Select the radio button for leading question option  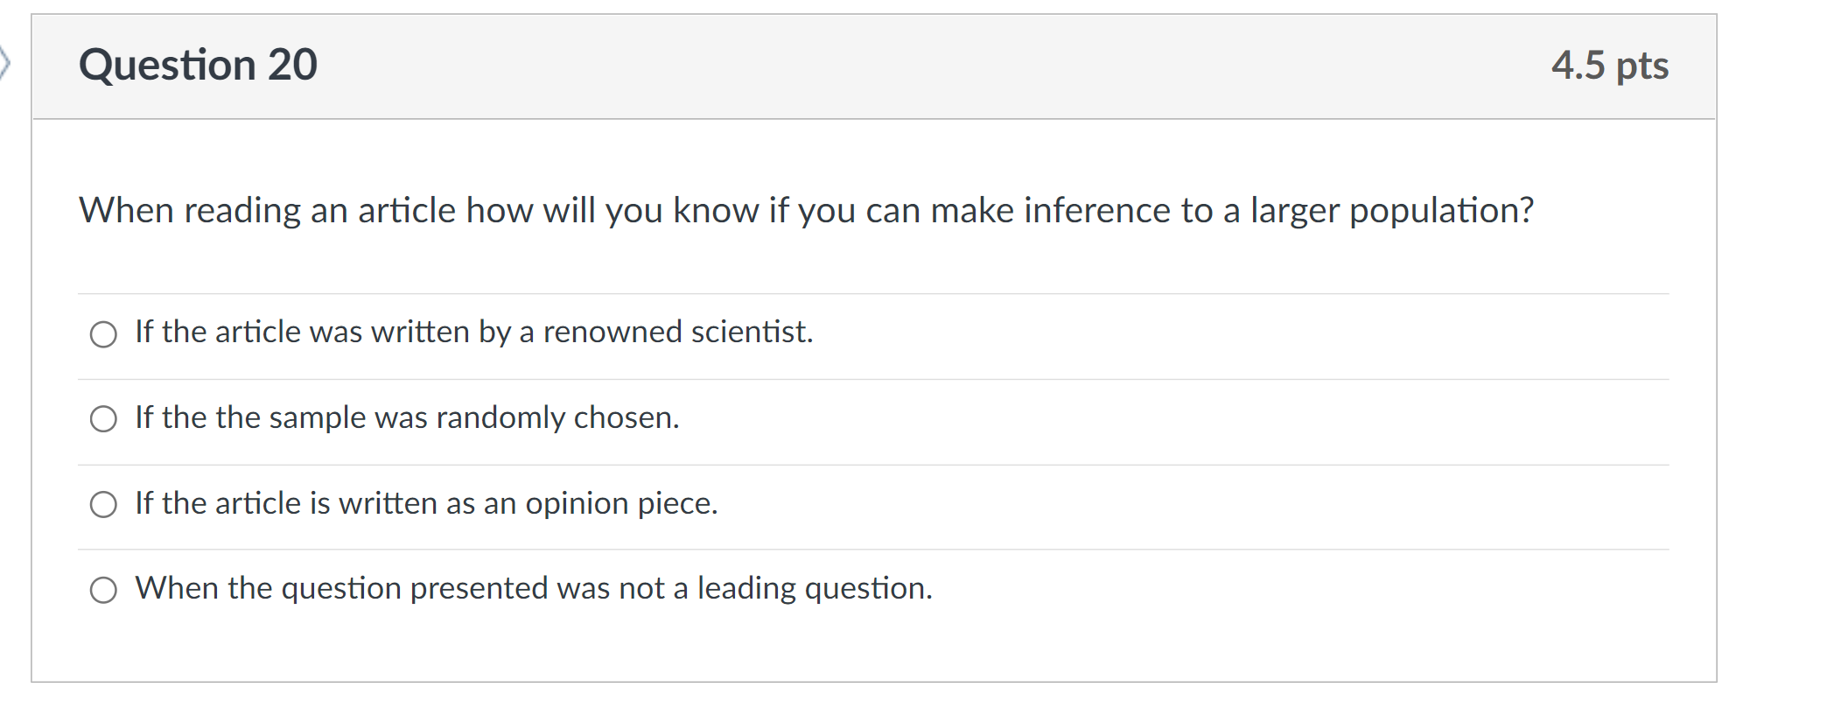103,590
